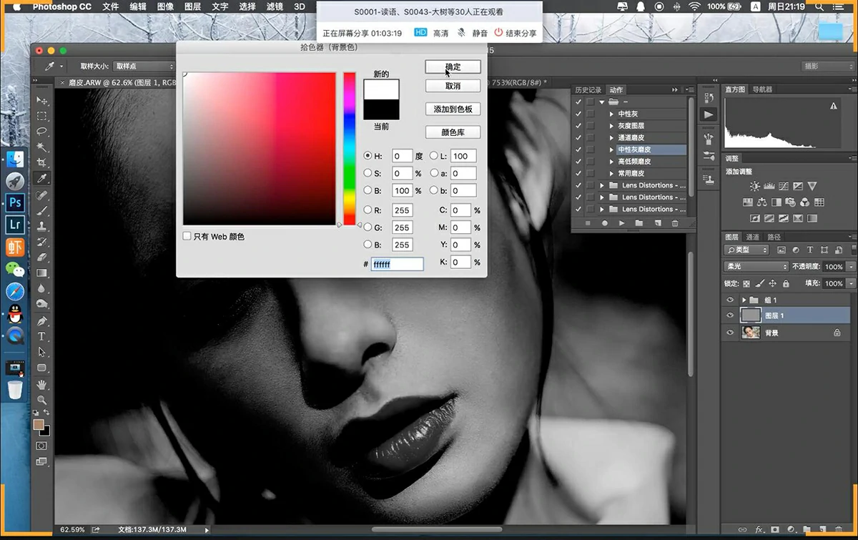Add a layer mask
The image size is (858, 540).
[x=775, y=530]
